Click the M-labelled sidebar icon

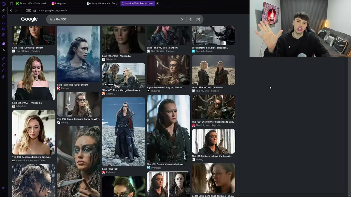[x=4, y=35]
